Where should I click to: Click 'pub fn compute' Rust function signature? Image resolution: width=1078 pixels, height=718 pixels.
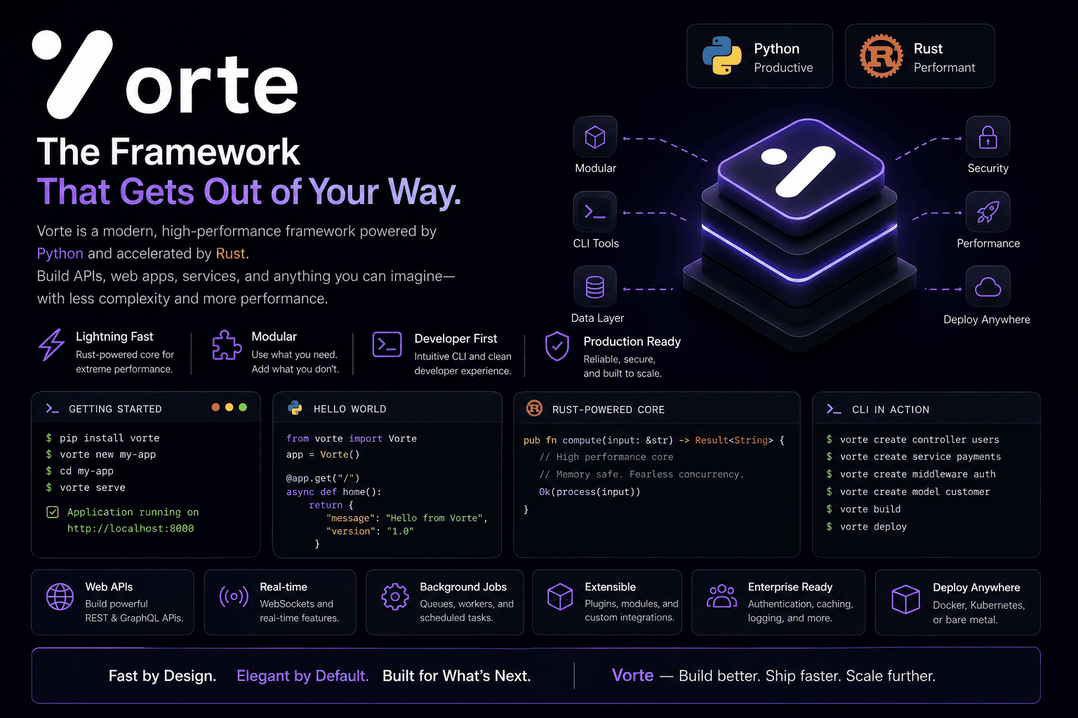[654, 440]
